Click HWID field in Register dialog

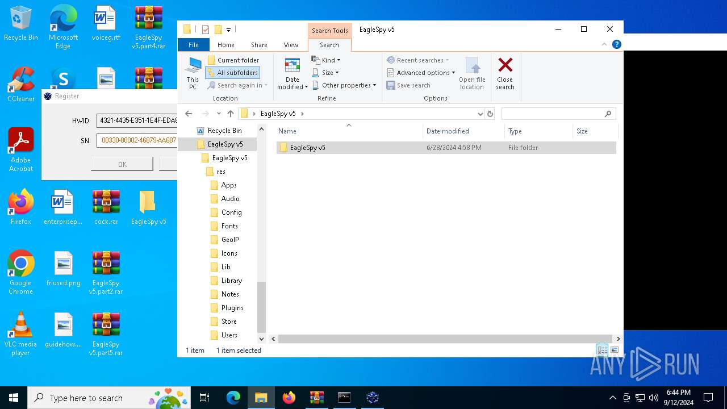137,120
